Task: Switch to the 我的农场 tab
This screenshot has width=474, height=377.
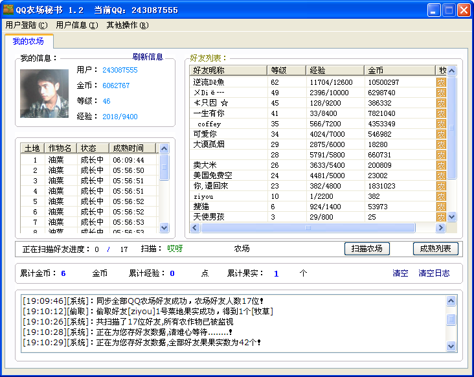Action: [x=28, y=41]
